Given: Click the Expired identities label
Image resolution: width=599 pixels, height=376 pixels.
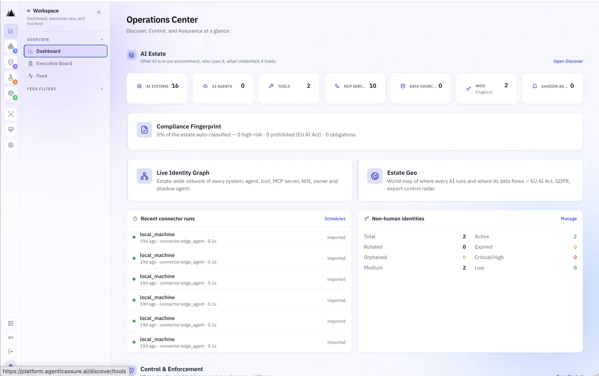Looking at the screenshot, I should (483, 247).
